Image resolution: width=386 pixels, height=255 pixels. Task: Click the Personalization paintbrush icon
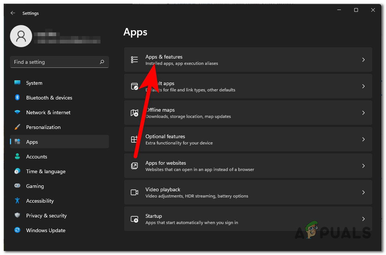point(17,127)
